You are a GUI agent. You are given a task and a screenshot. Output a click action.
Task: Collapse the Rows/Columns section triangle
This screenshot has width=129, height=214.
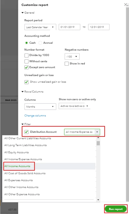[23, 92]
